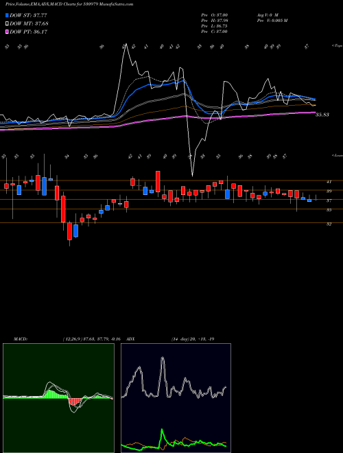Click the 'Avg V: 0 M' volume text
343x453 pixels.
point(267,14)
